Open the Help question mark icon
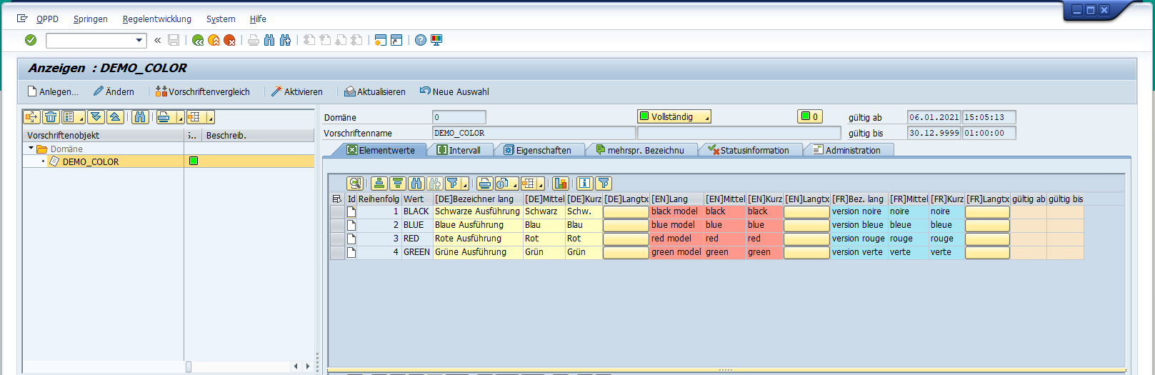The width and height of the screenshot is (1155, 375). [421, 40]
